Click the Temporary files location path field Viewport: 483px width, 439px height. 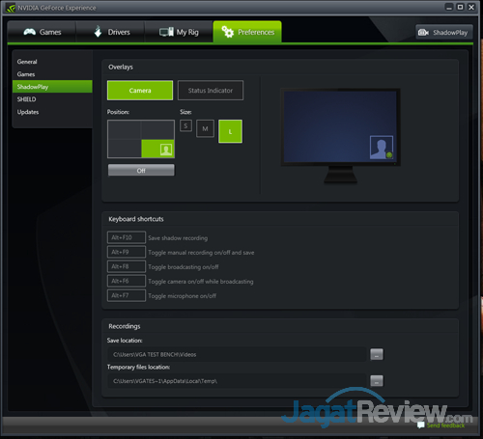tap(237, 381)
